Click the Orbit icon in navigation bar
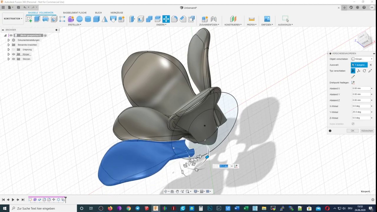 [166, 191]
